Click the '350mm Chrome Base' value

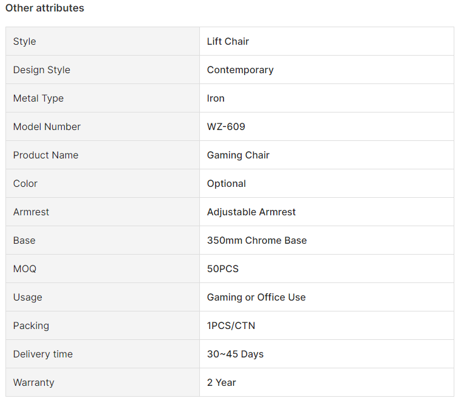click(257, 240)
